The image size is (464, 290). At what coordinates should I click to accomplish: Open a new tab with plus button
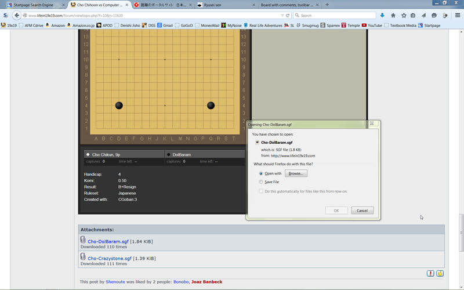tap(327, 5)
